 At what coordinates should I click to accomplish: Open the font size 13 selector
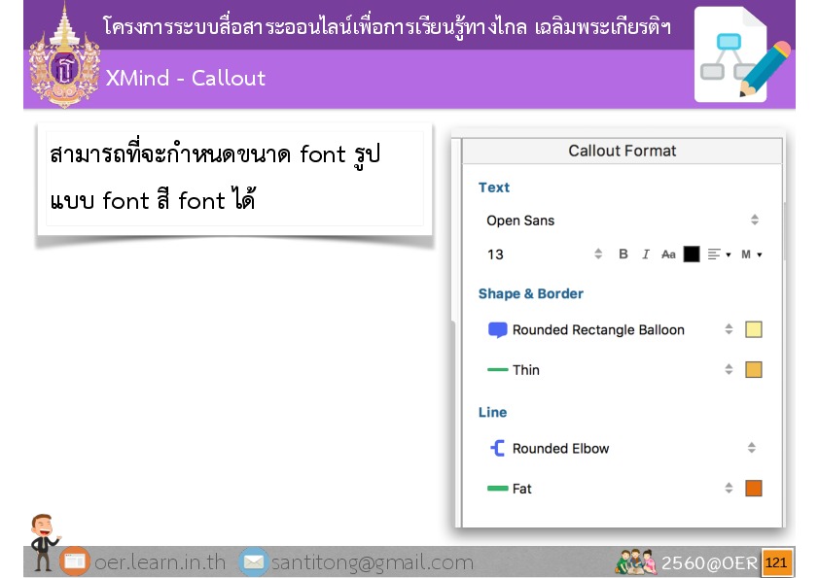click(545, 255)
